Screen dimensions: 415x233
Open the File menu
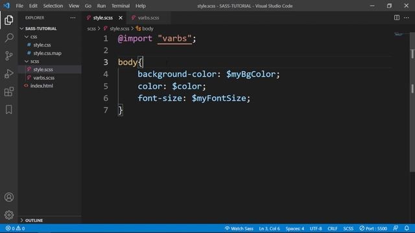click(x=19, y=6)
